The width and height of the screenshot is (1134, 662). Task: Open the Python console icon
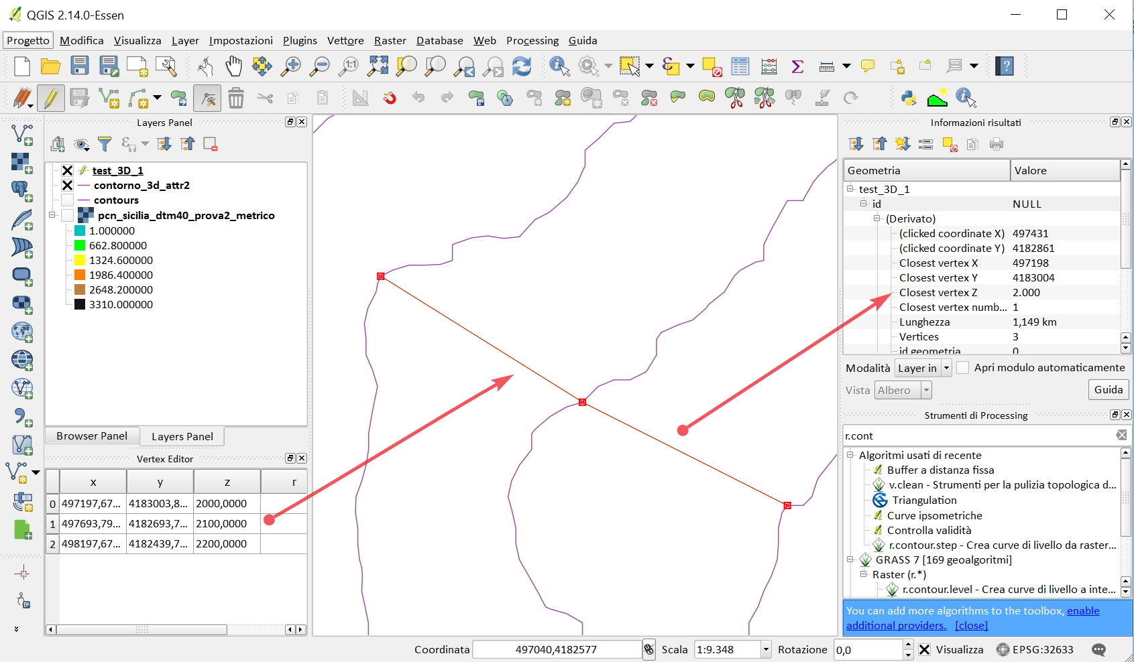coord(909,98)
